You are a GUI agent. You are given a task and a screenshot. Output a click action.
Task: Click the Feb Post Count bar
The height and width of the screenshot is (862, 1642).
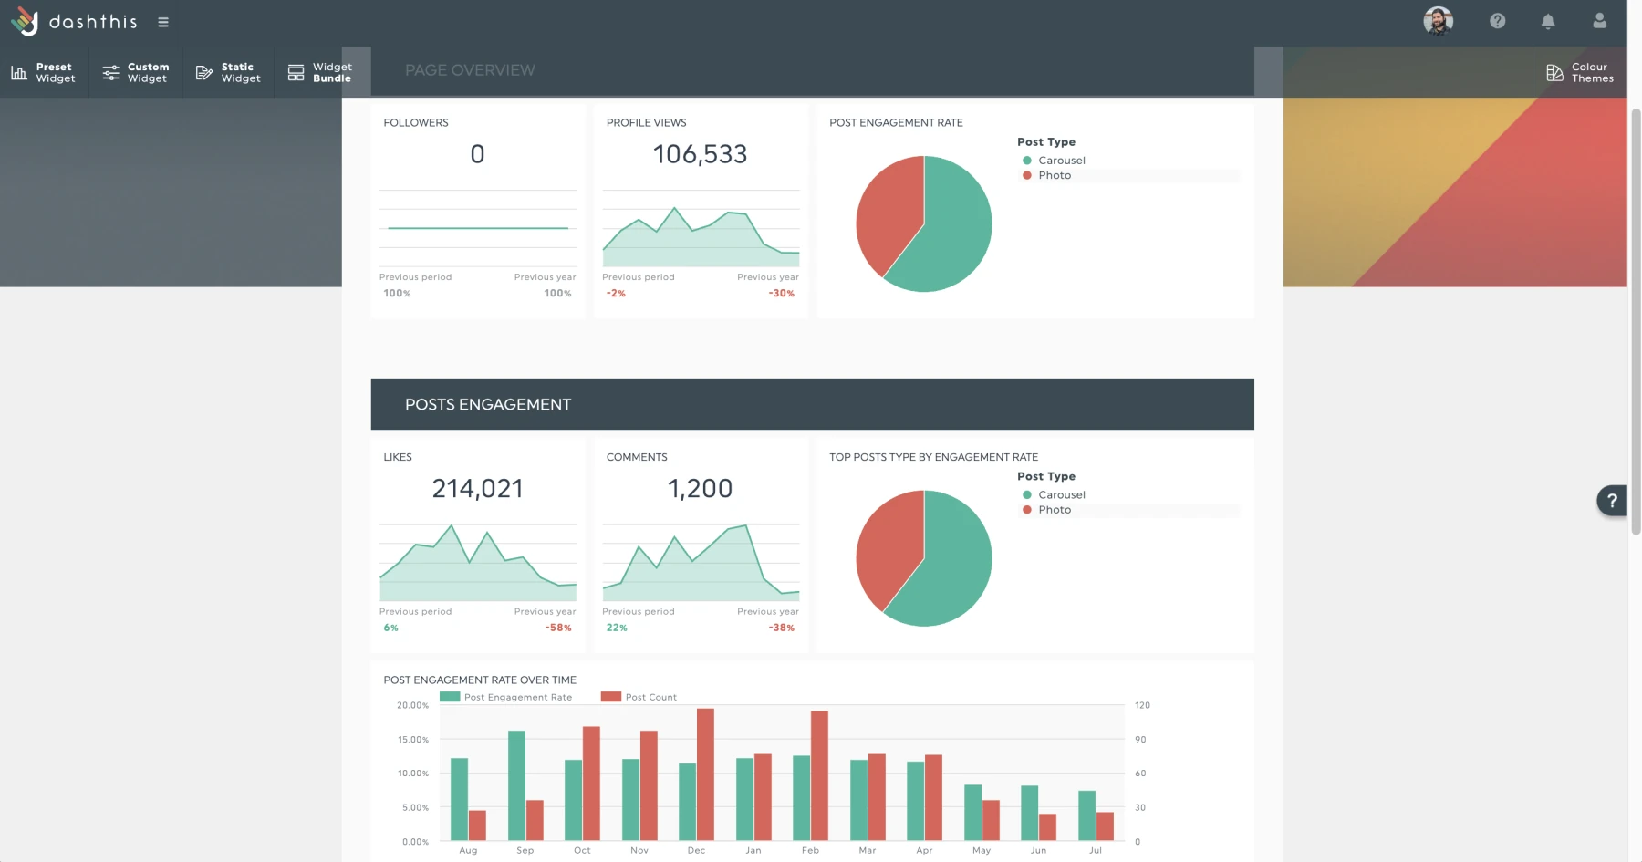click(x=819, y=776)
